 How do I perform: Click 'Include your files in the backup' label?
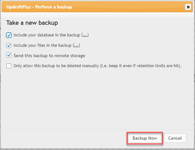click(x=42, y=46)
